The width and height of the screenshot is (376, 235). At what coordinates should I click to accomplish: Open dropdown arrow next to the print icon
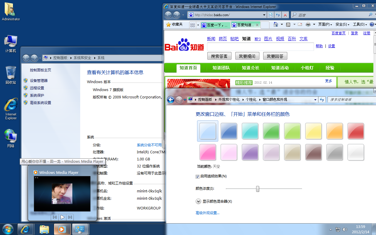(314, 24)
